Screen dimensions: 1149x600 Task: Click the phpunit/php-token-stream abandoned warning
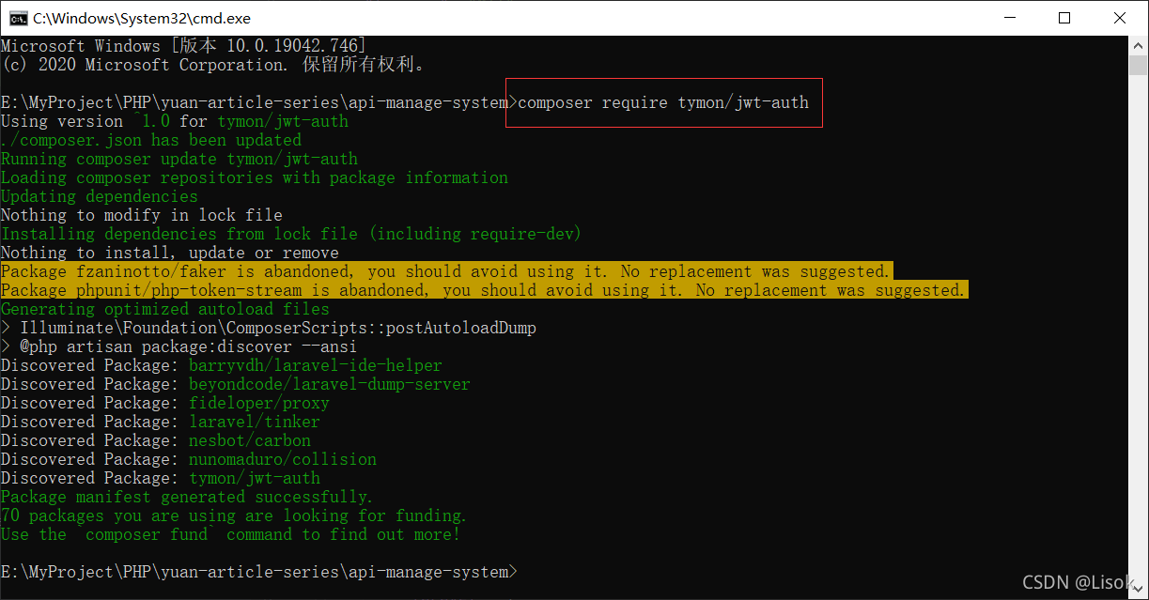click(484, 290)
